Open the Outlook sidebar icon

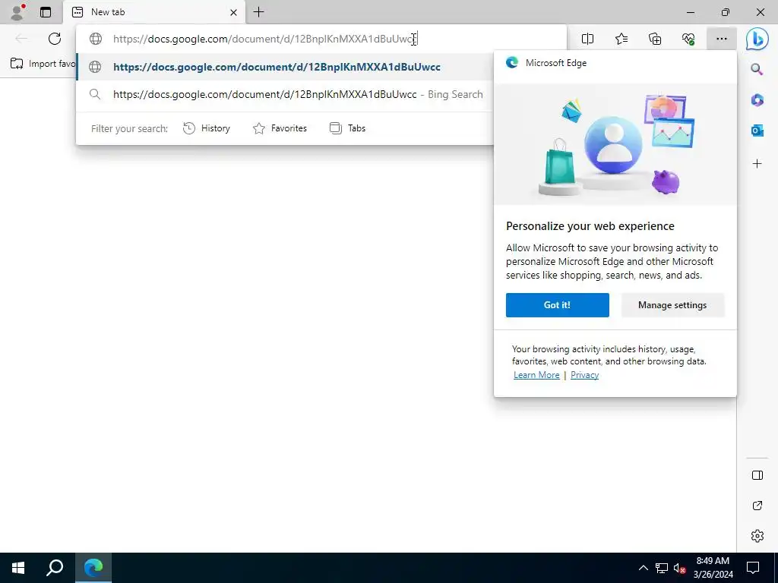coord(757,130)
